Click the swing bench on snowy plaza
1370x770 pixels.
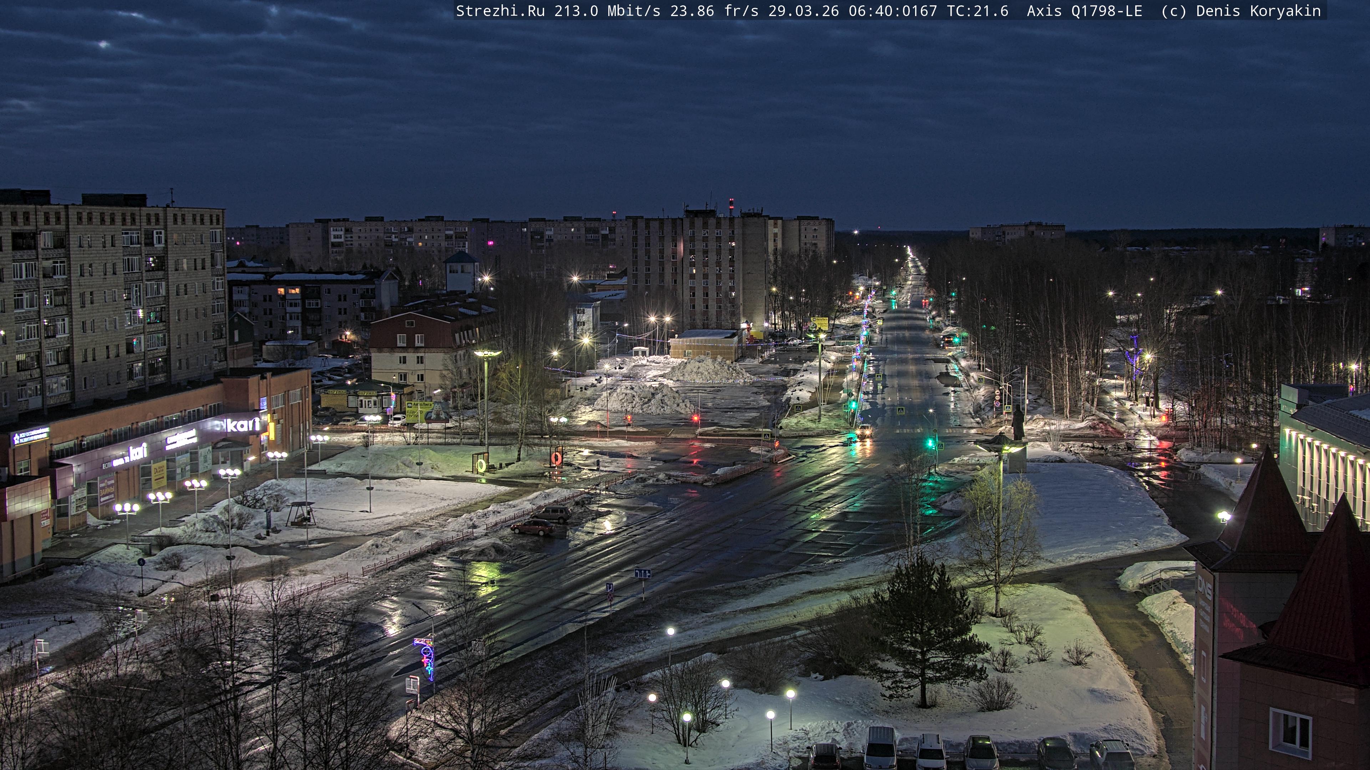click(x=301, y=514)
